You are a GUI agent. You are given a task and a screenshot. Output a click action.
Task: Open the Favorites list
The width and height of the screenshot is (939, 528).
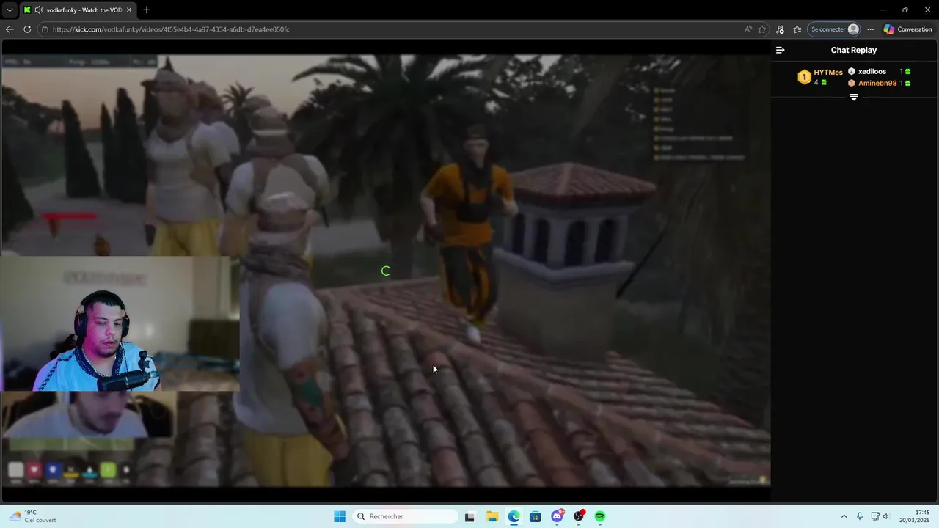pyautogui.click(x=797, y=29)
